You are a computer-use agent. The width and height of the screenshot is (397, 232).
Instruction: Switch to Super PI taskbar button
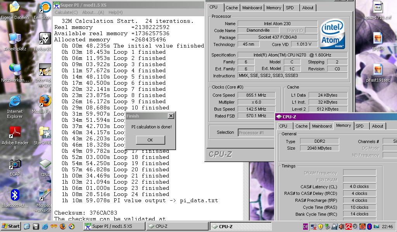tap(114, 226)
